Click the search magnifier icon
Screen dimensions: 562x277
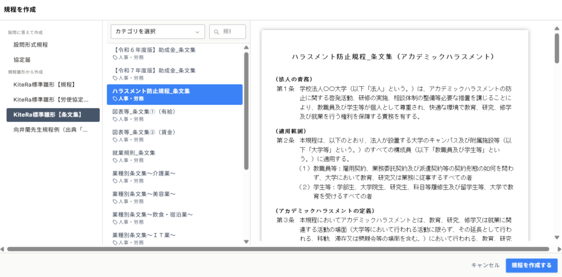tap(217, 32)
